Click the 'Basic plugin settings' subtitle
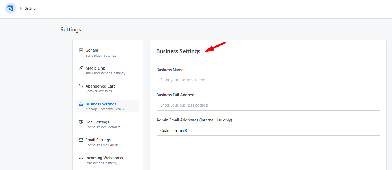392x170 pixels. pos(101,56)
